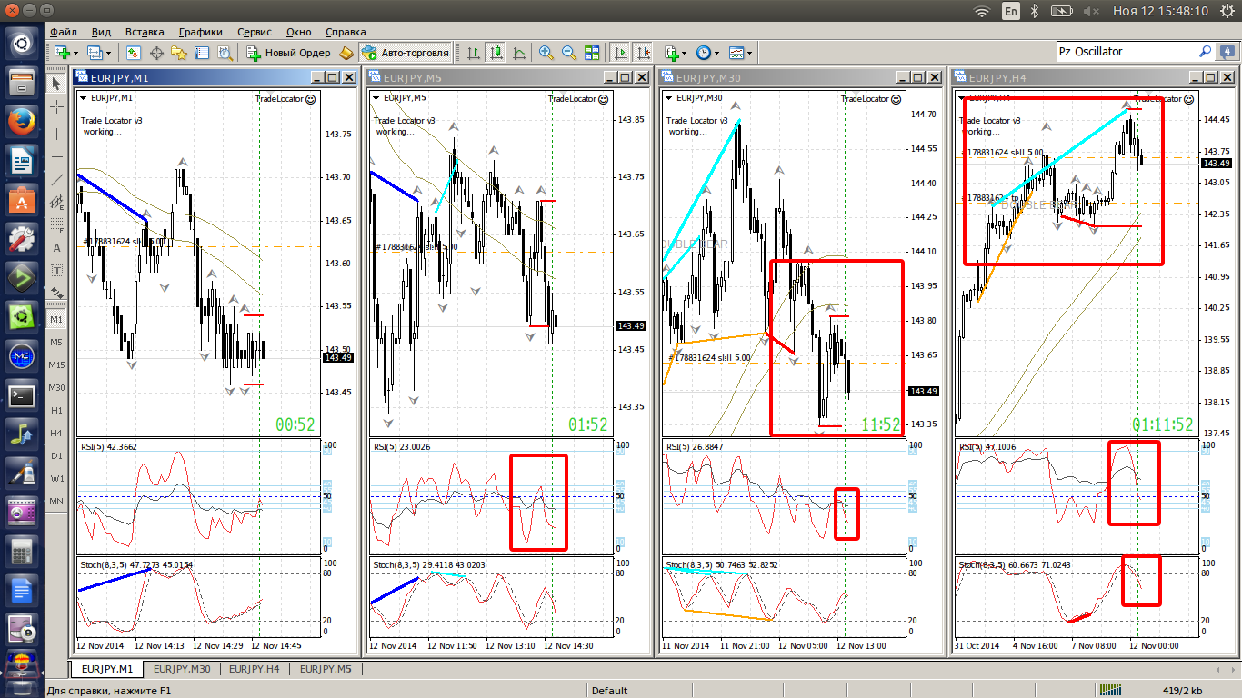Toggle chart shift

(x=644, y=53)
